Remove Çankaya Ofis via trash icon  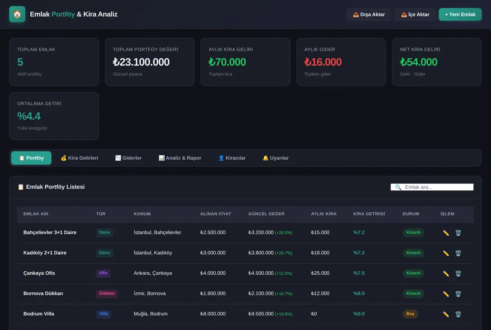pos(458,273)
